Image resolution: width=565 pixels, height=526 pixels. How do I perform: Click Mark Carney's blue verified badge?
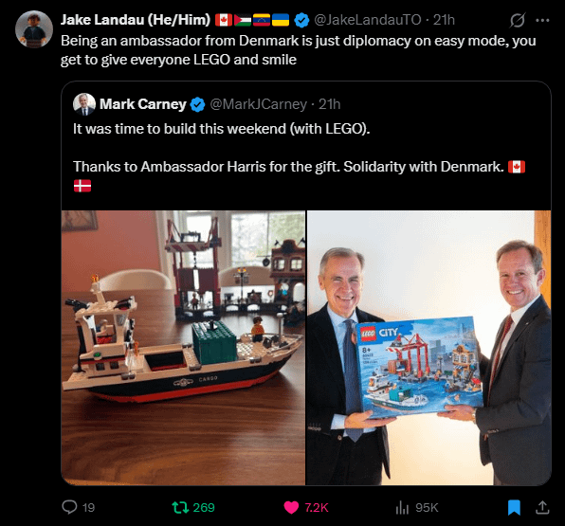(197, 104)
